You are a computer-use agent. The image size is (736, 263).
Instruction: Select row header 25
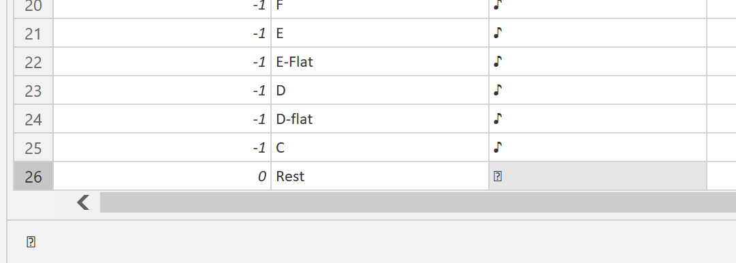(33, 148)
